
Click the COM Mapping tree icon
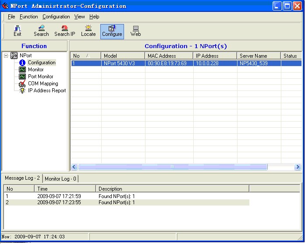(x=22, y=84)
